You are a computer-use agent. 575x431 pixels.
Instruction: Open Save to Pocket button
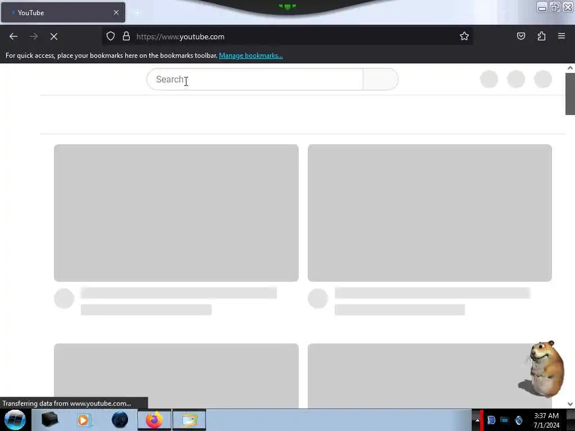pos(521,36)
